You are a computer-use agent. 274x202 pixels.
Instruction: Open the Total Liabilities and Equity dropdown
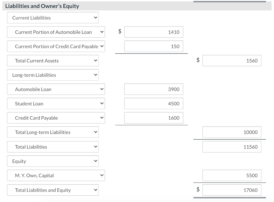click(53, 190)
